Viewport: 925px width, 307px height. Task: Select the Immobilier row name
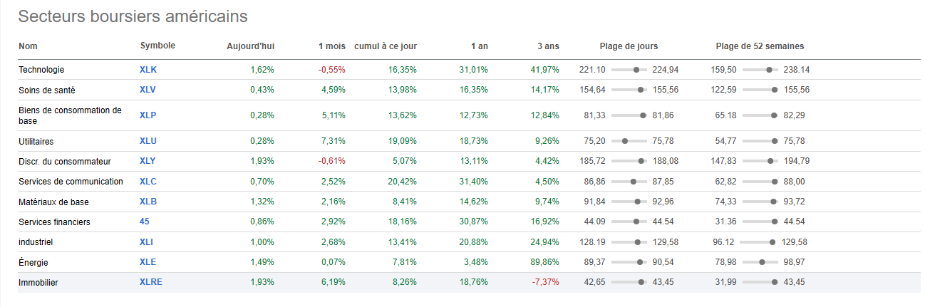(38, 283)
